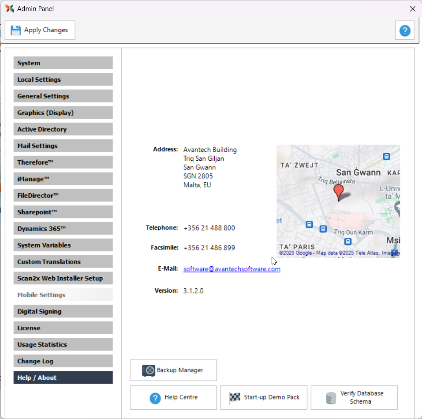The image size is (422, 419).
Task: Click the Admin Panel app logo icon
Action: click(x=9, y=8)
